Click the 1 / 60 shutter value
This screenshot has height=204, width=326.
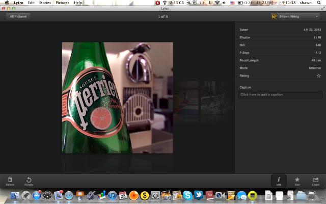pos(317,37)
